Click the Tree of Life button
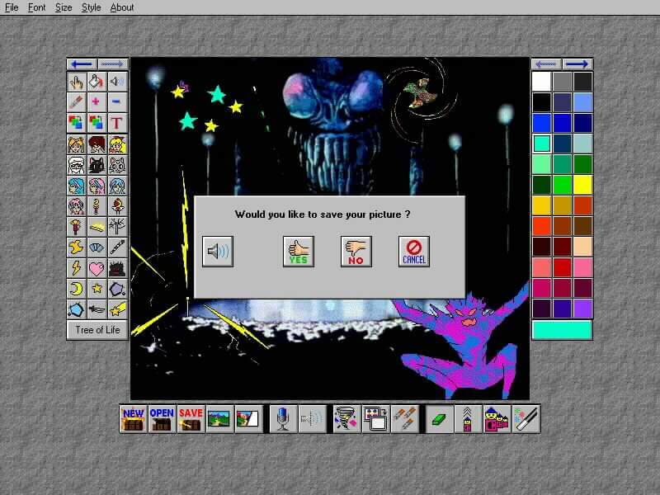This screenshot has height=495, width=660. click(97, 330)
